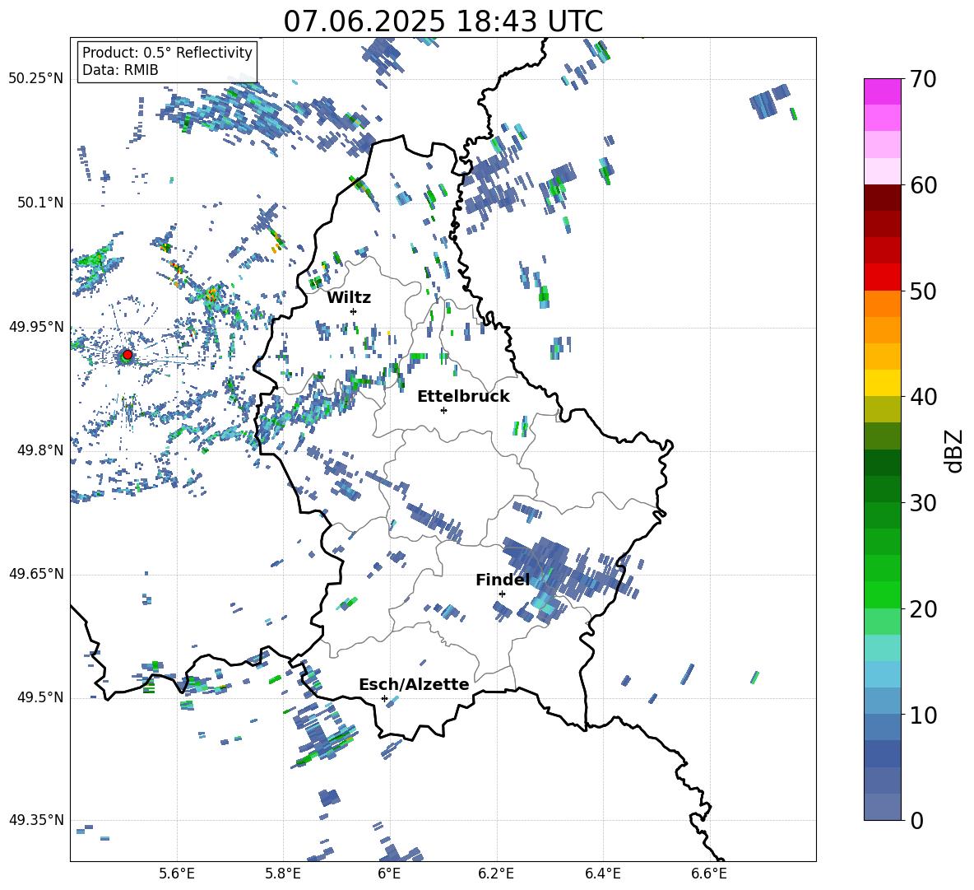Click the colorbar 30 tick label

tap(923, 503)
